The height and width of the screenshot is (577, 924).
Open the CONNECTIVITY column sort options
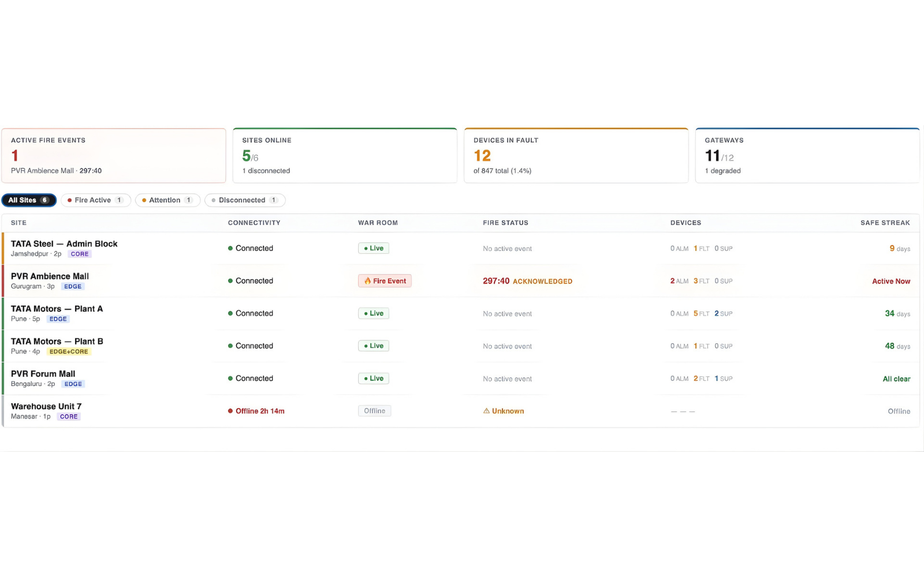254,223
